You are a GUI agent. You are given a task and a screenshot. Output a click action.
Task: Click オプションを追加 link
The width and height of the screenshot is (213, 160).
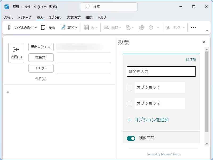click(151, 120)
